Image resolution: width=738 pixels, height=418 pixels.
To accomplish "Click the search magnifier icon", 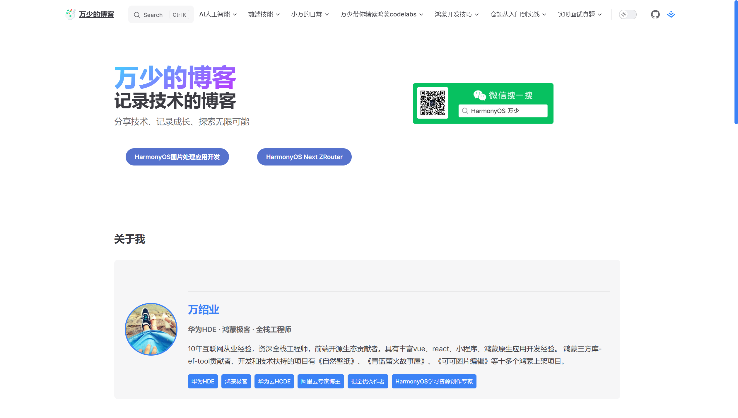I will click(137, 15).
